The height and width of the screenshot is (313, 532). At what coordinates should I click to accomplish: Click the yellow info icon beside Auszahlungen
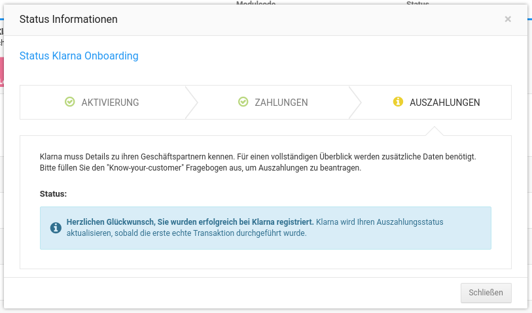397,102
